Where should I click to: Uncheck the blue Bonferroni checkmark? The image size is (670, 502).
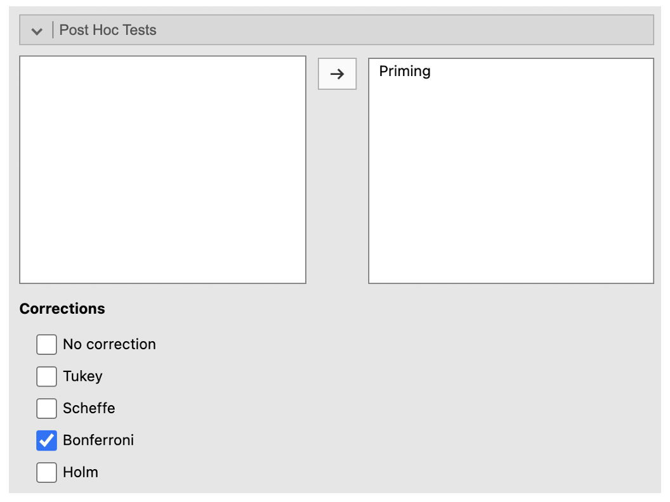46,441
